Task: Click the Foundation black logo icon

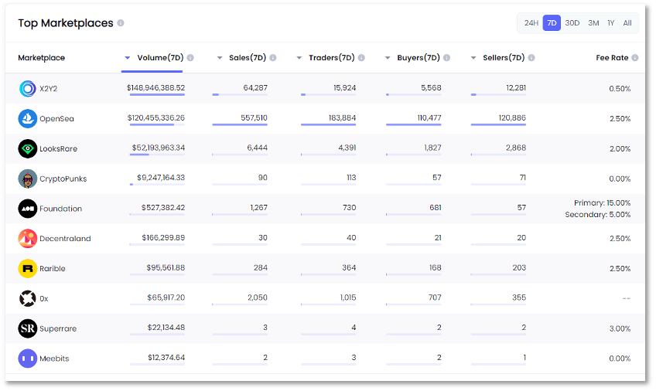Action: [28, 209]
